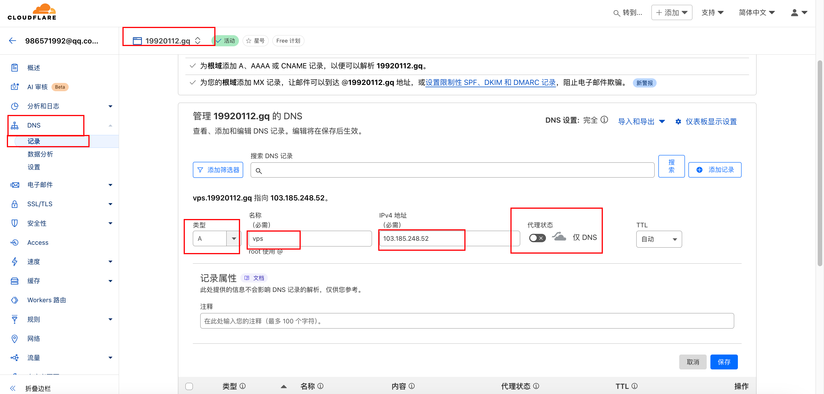The width and height of the screenshot is (824, 394).
Task: Expand the 分析和日志 section
Action: [110, 106]
